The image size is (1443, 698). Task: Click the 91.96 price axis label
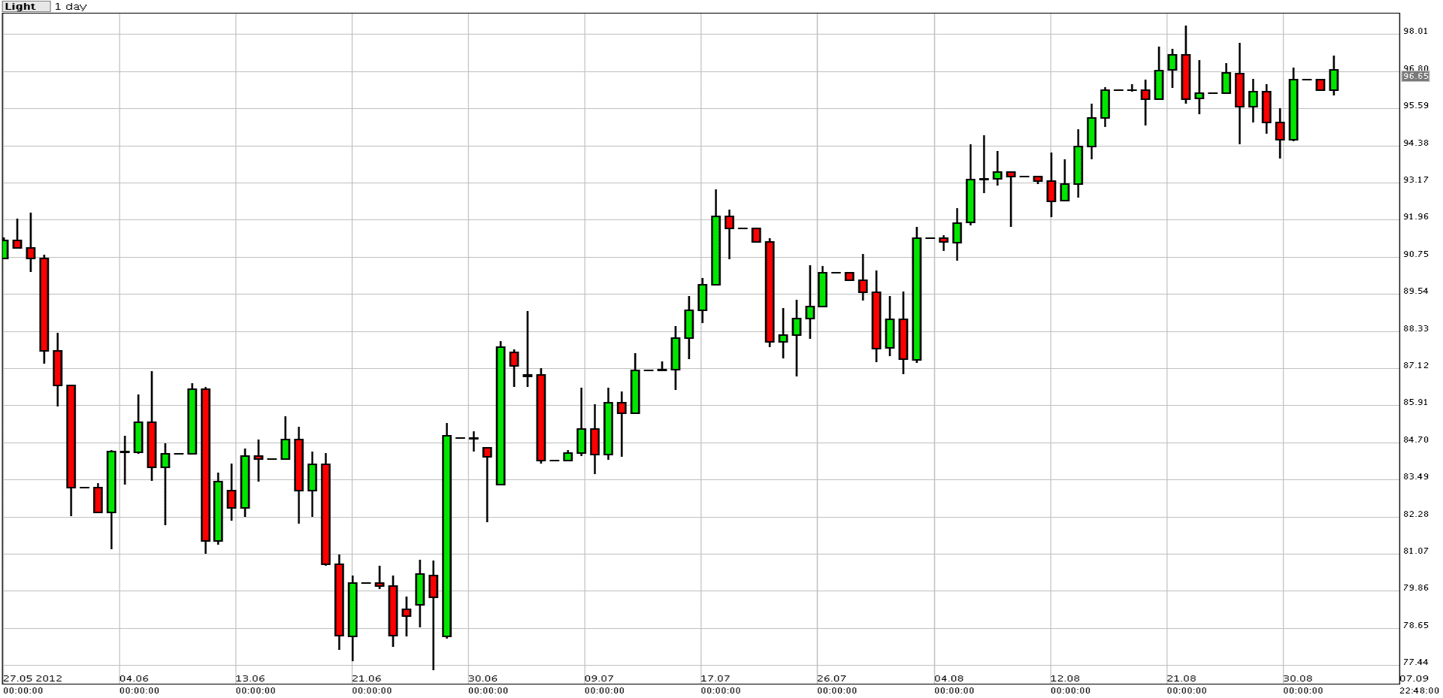(1415, 217)
